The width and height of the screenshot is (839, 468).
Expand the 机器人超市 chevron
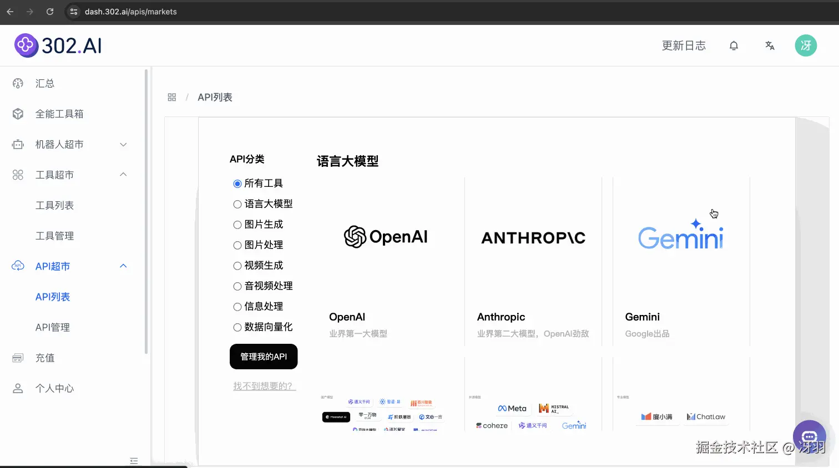click(x=123, y=144)
